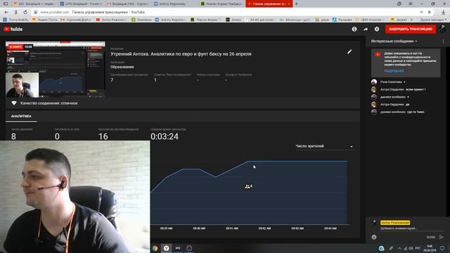Switch to the Входящие Gmail tab
450x253 pixels.
[128, 4]
